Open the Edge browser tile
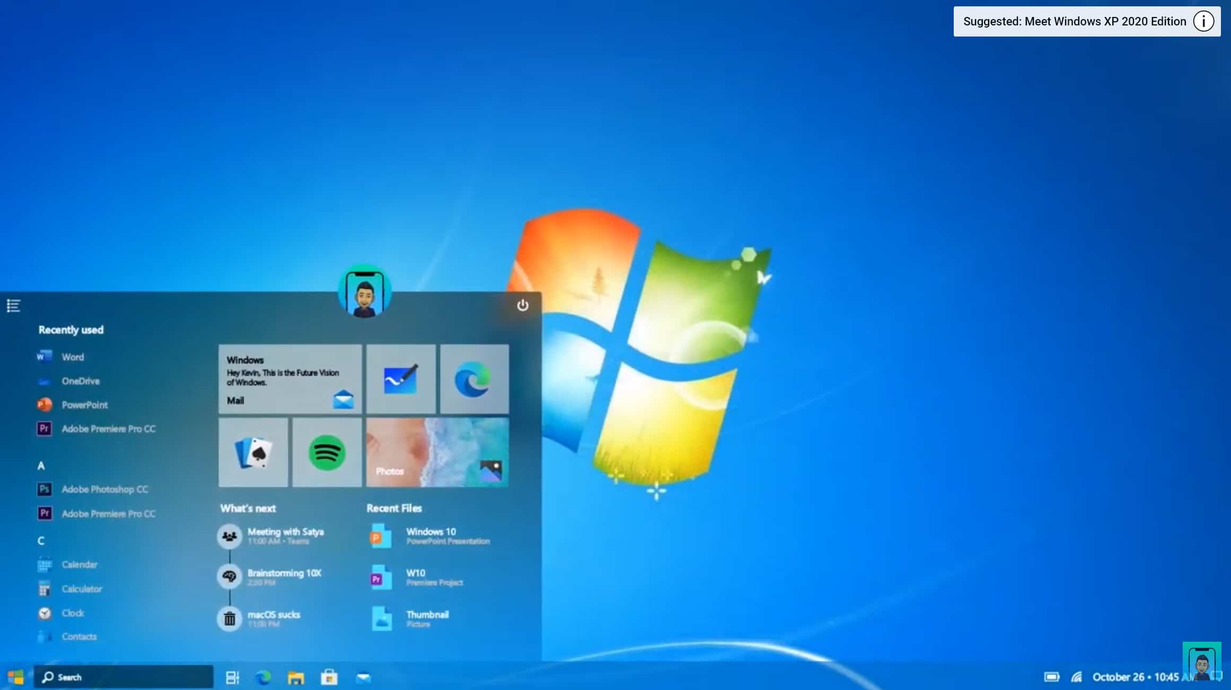The image size is (1231, 690). click(474, 379)
